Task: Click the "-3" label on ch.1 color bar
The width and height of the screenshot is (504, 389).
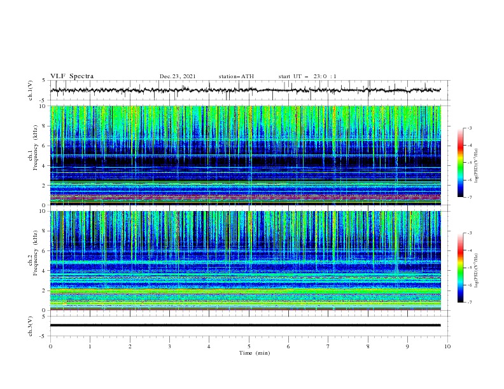Action: tap(469, 128)
